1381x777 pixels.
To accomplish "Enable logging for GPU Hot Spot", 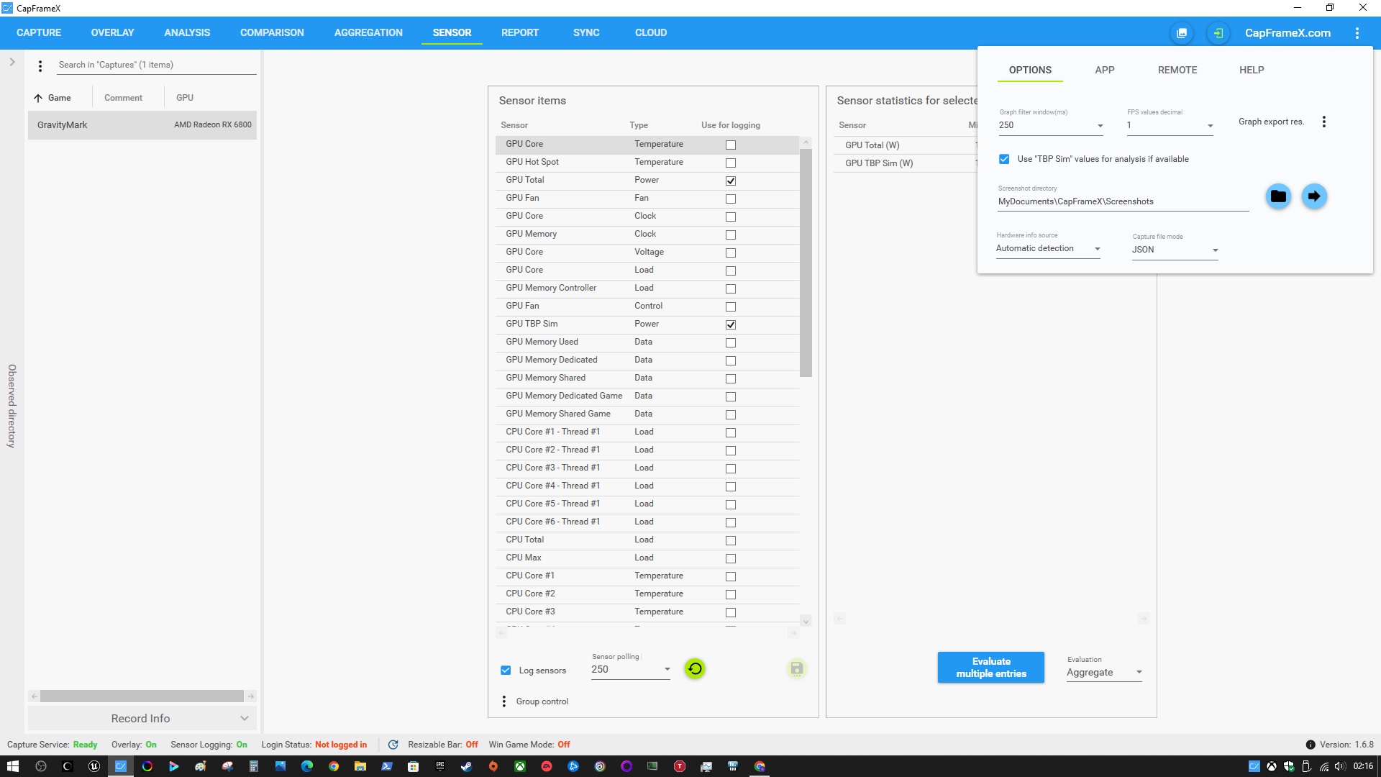I will 730,163.
